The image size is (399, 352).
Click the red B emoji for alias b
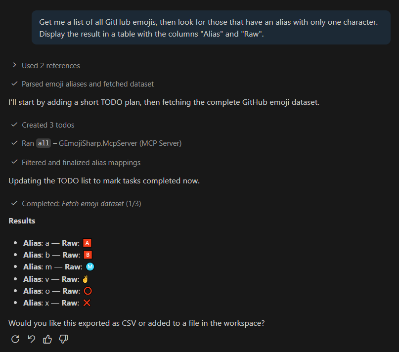[88, 255]
